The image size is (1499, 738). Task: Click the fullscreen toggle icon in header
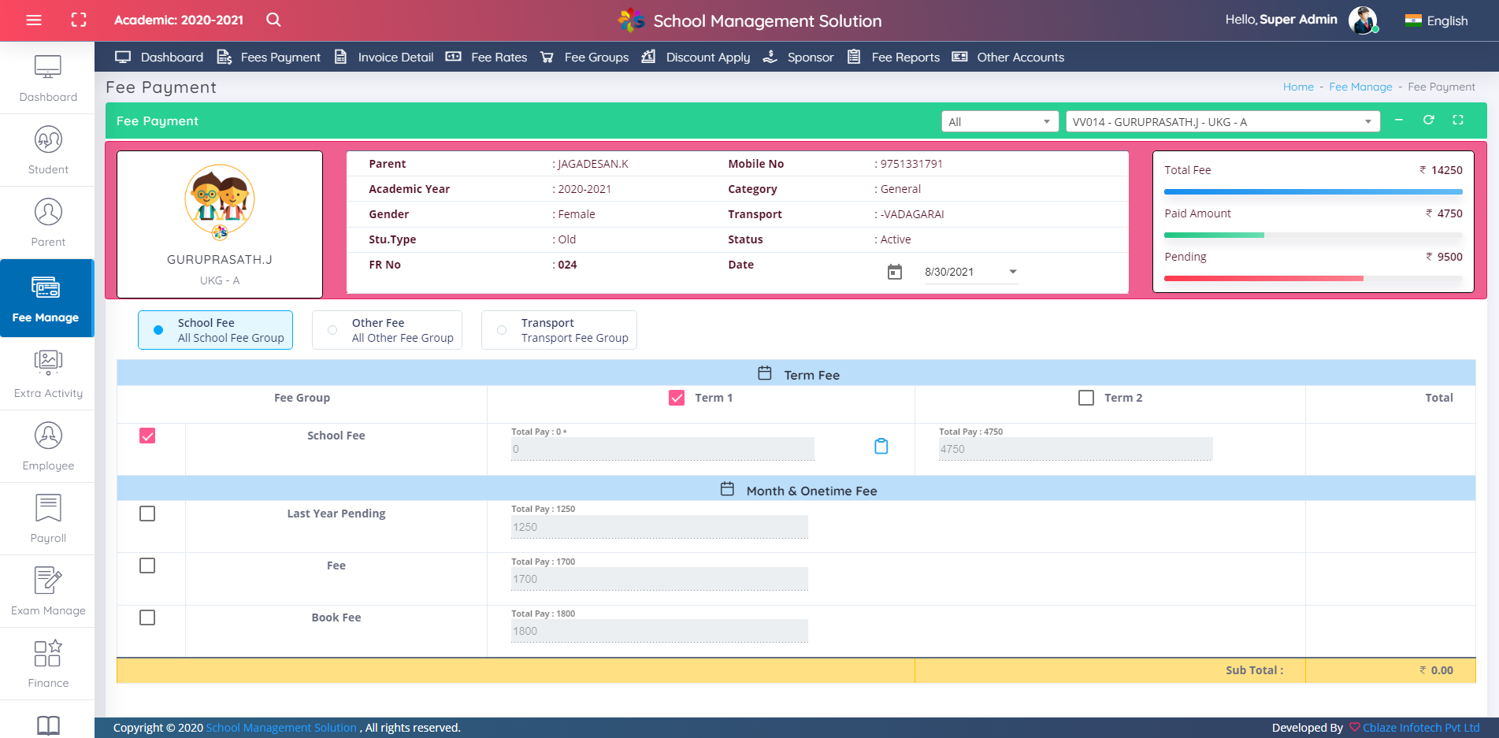tap(79, 20)
